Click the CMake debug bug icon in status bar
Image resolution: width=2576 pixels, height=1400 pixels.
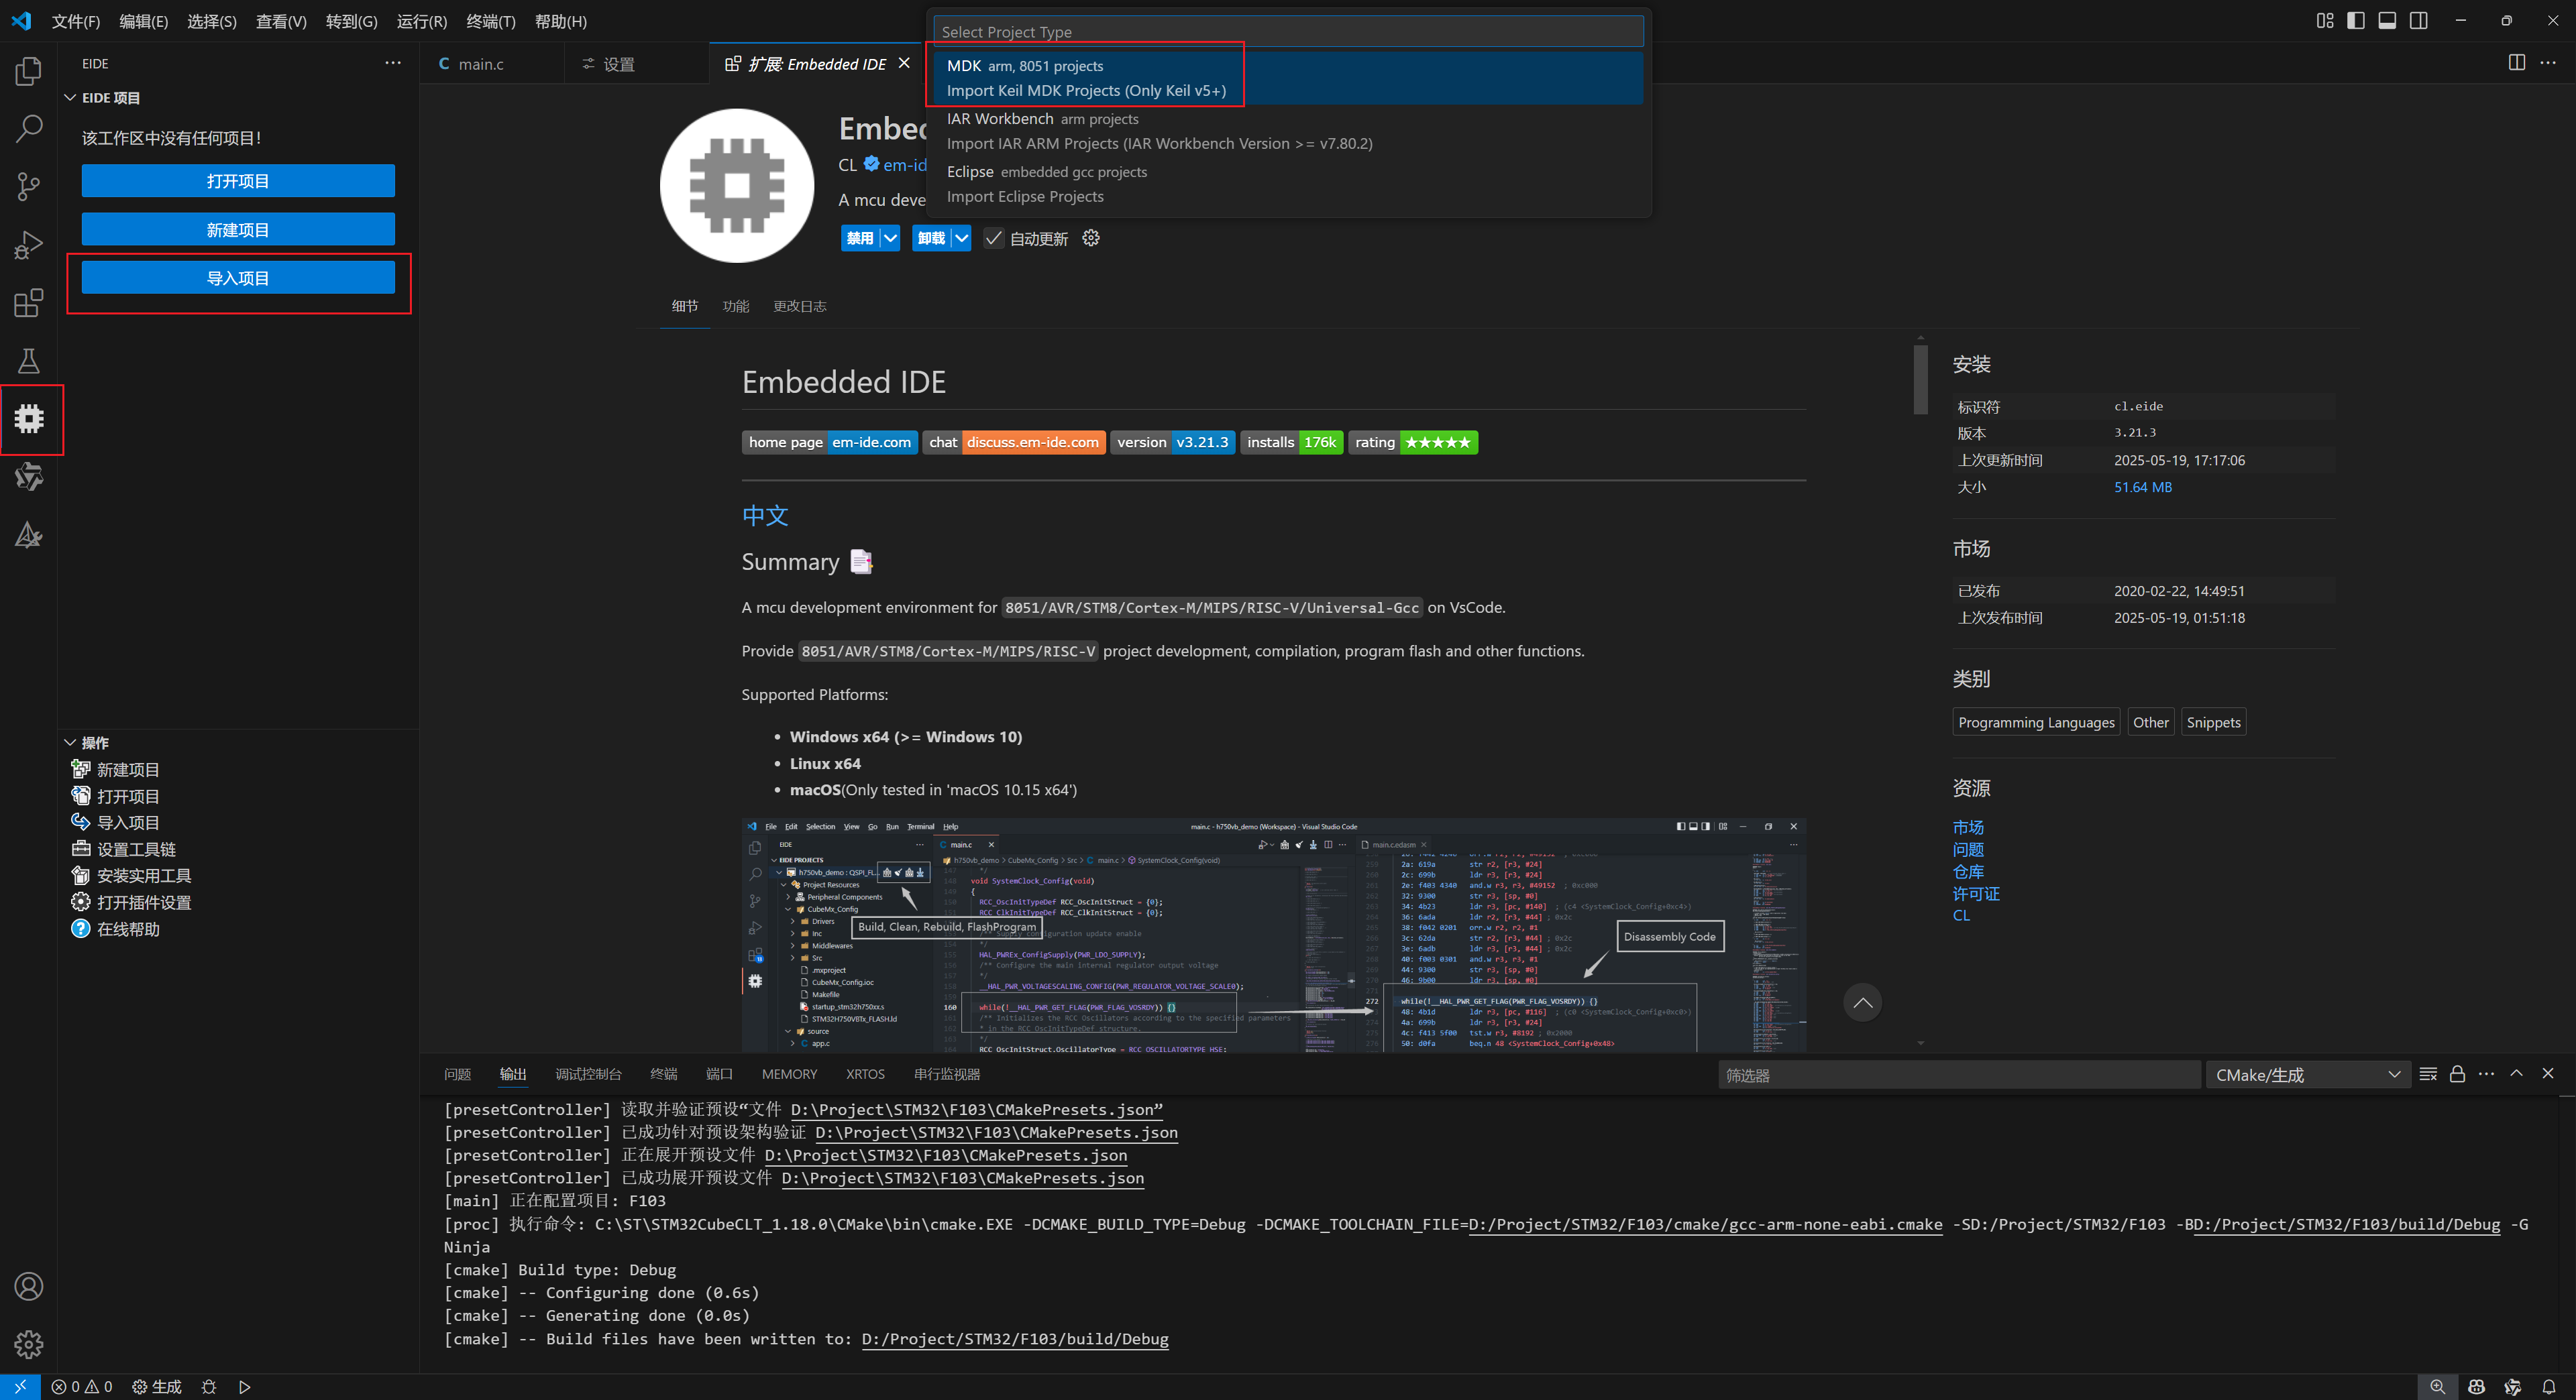pos(209,1387)
